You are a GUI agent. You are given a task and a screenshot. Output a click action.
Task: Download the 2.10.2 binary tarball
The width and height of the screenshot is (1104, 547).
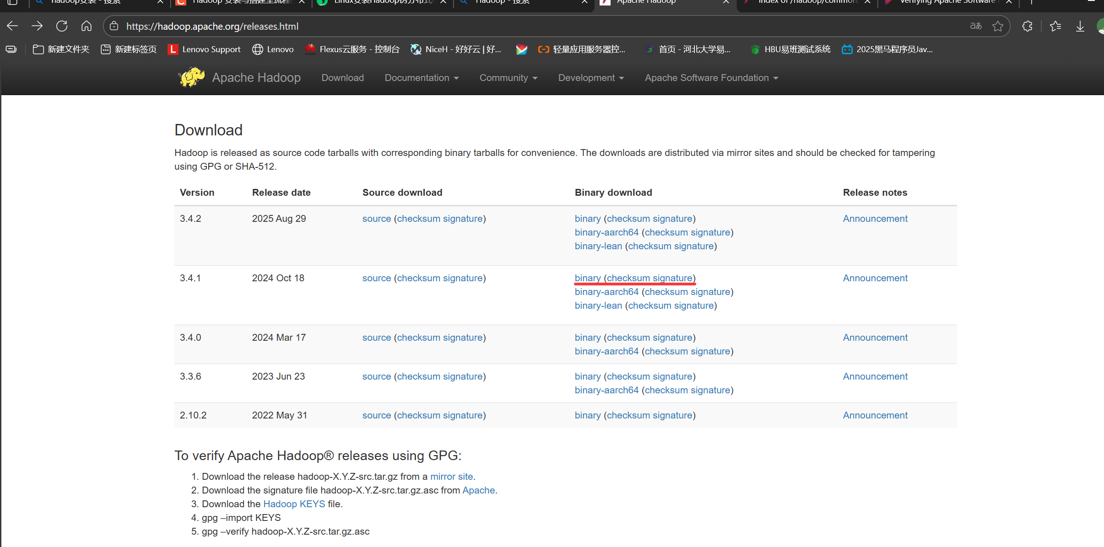pos(588,415)
